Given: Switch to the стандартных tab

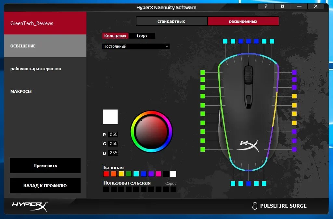Looking at the screenshot, I should (x=172, y=21).
